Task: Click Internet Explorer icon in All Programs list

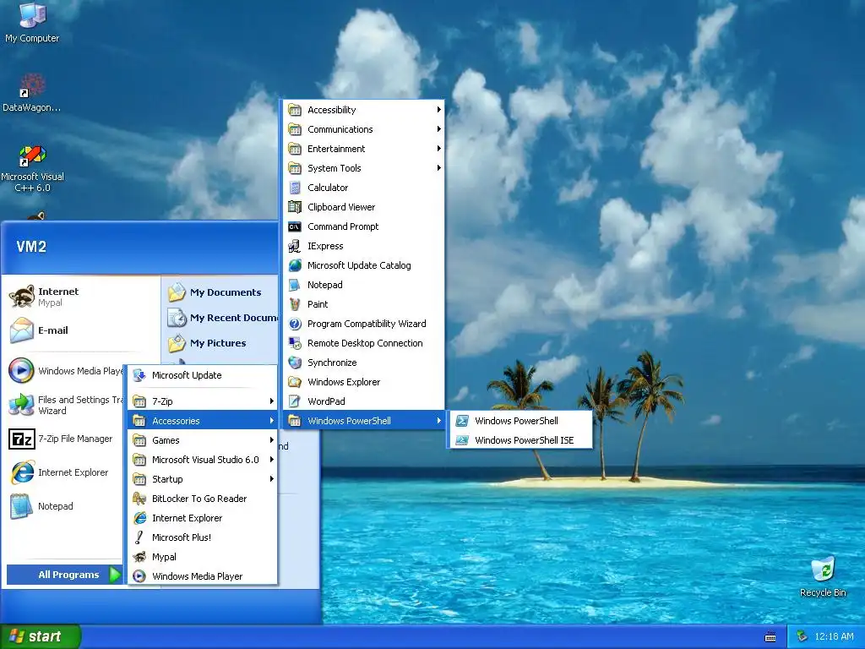Action: 139,518
